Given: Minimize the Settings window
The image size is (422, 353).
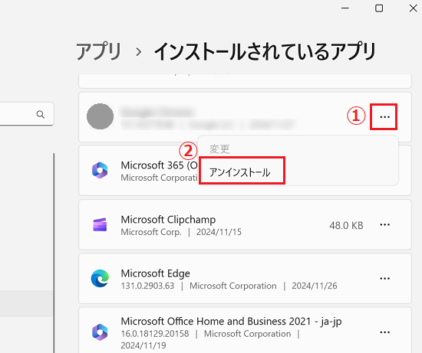Looking at the screenshot, I should point(345,8).
